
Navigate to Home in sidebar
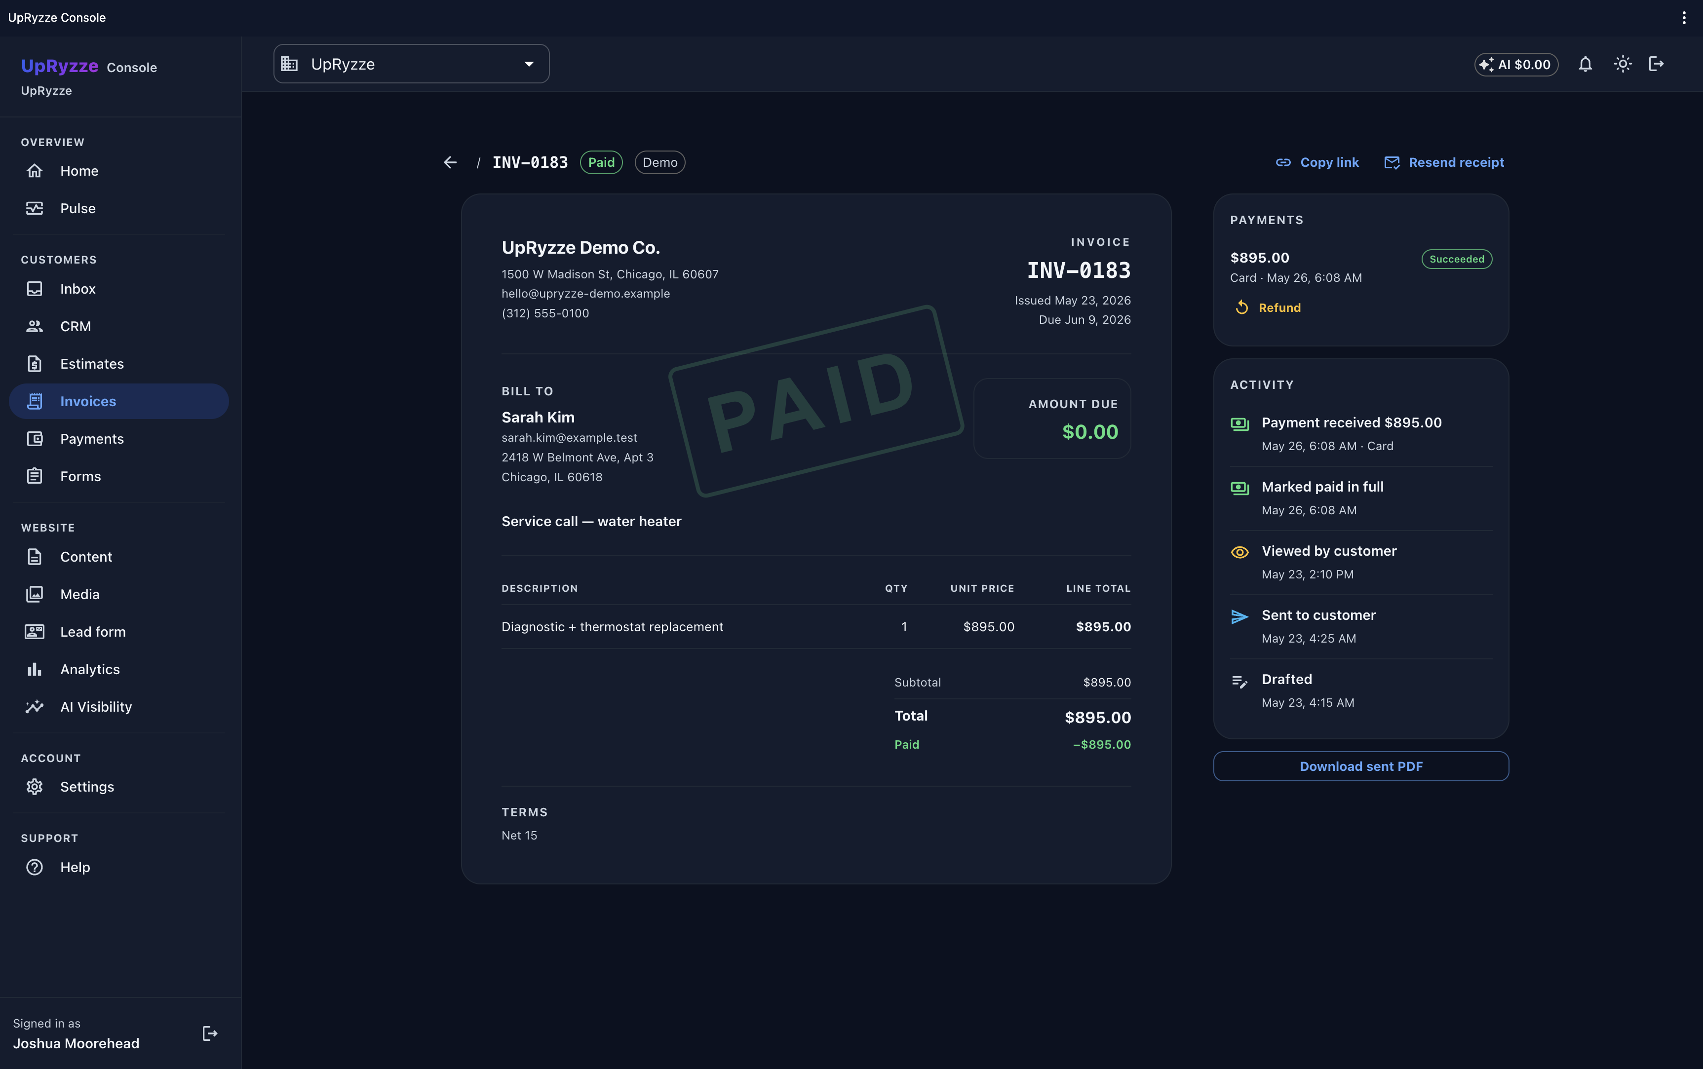point(119,171)
